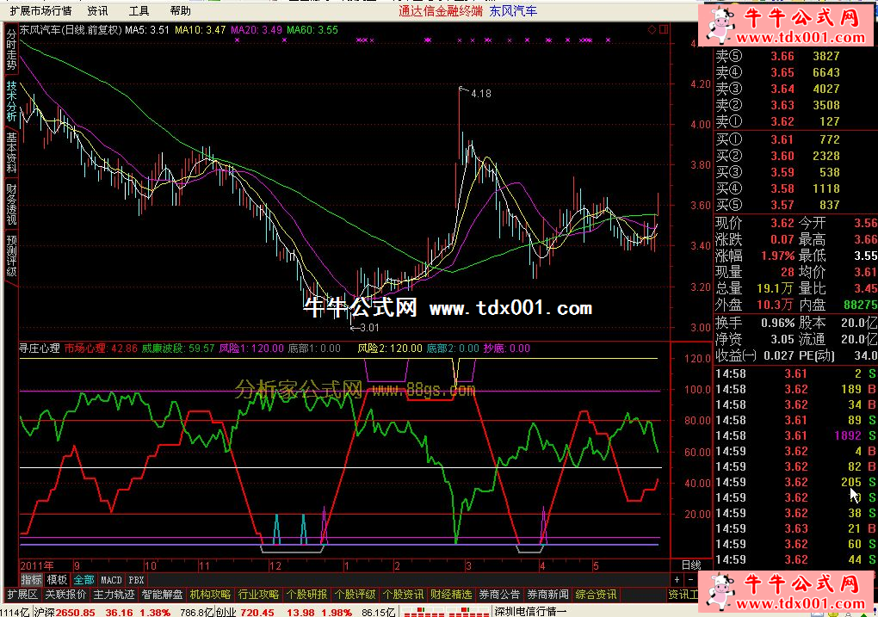The height and width of the screenshot is (617, 878).
Task: Open the 基本资料 side tab
Action: click(x=11, y=152)
